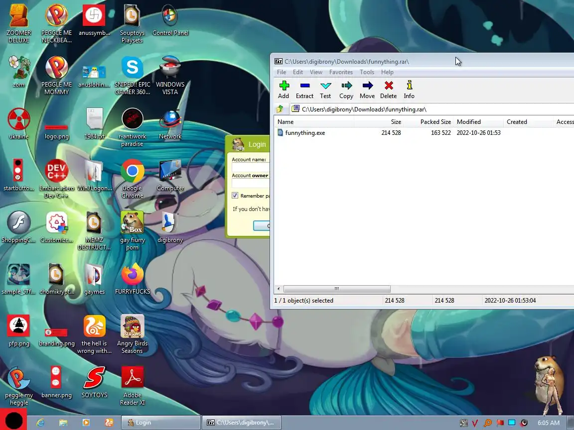574x430 pixels.
Task: Click the Account owner input field
Action: 251,184
